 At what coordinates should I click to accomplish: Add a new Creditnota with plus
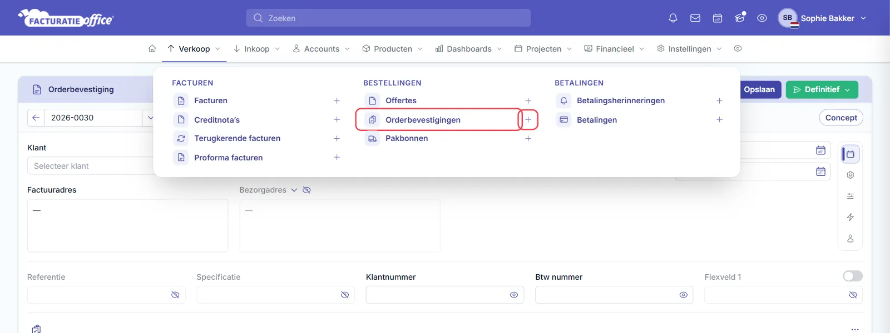pyautogui.click(x=337, y=120)
